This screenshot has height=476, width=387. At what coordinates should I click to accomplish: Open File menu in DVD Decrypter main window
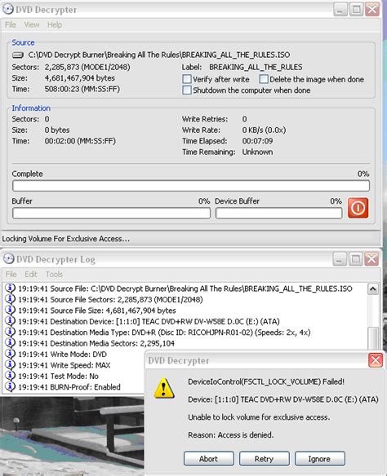point(11,24)
